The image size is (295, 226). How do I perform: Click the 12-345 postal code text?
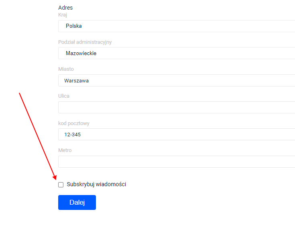[73, 135]
